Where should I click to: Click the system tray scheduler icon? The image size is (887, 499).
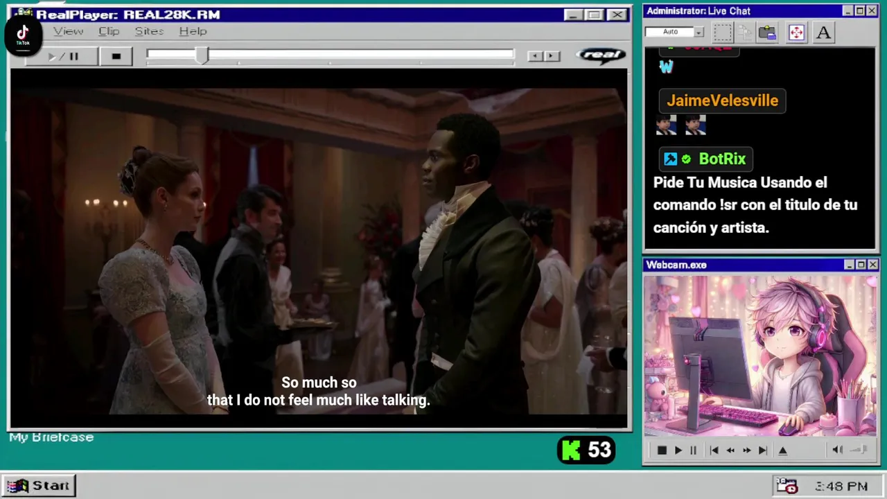click(787, 486)
